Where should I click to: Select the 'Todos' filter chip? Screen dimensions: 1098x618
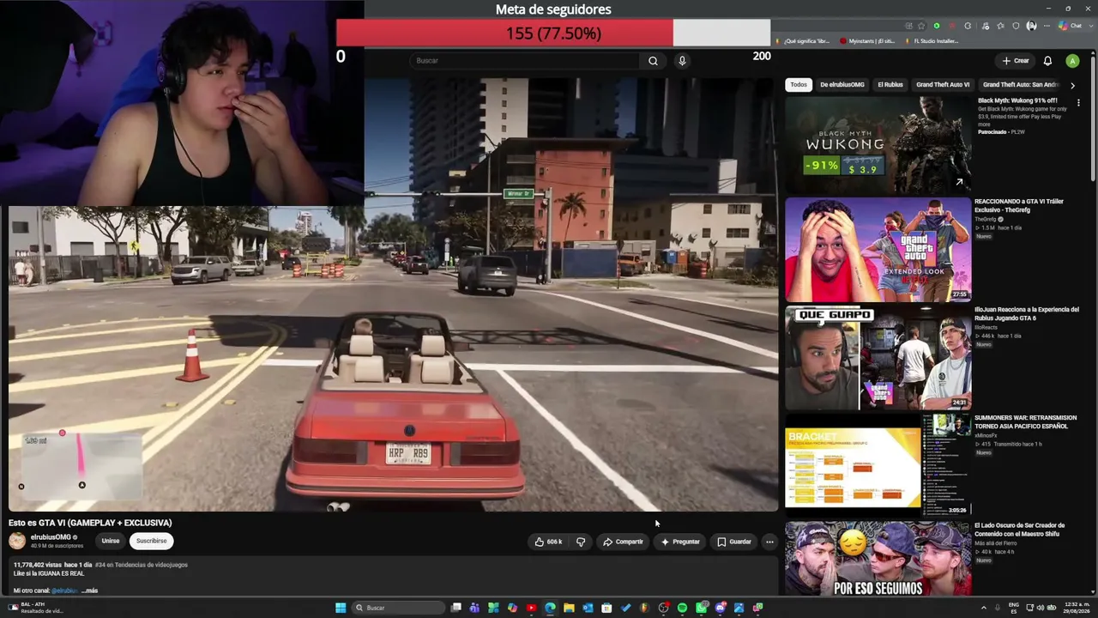click(799, 85)
